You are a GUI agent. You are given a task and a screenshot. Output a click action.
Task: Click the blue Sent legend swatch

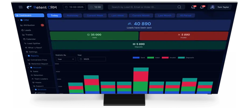(x=136, y=57)
